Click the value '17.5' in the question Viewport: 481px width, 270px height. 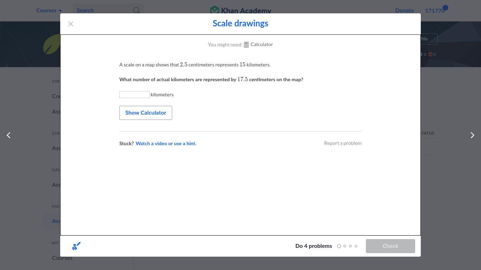click(x=243, y=79)
